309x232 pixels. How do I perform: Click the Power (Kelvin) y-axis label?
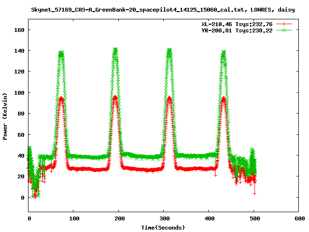click(5, 116)
